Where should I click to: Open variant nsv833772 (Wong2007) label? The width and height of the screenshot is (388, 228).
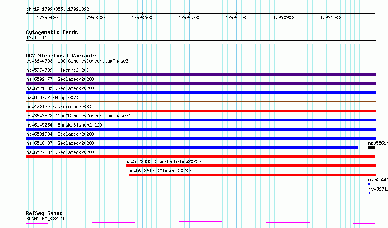[52, 97]
